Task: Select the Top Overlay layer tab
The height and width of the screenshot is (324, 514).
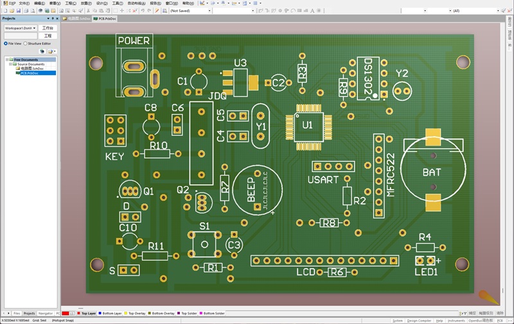Action: click(x=135, y=314)
